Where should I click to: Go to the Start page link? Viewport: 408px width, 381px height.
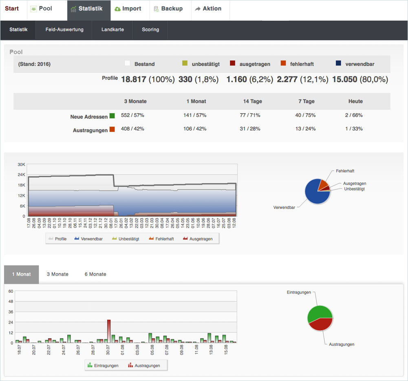coord(12,9)
